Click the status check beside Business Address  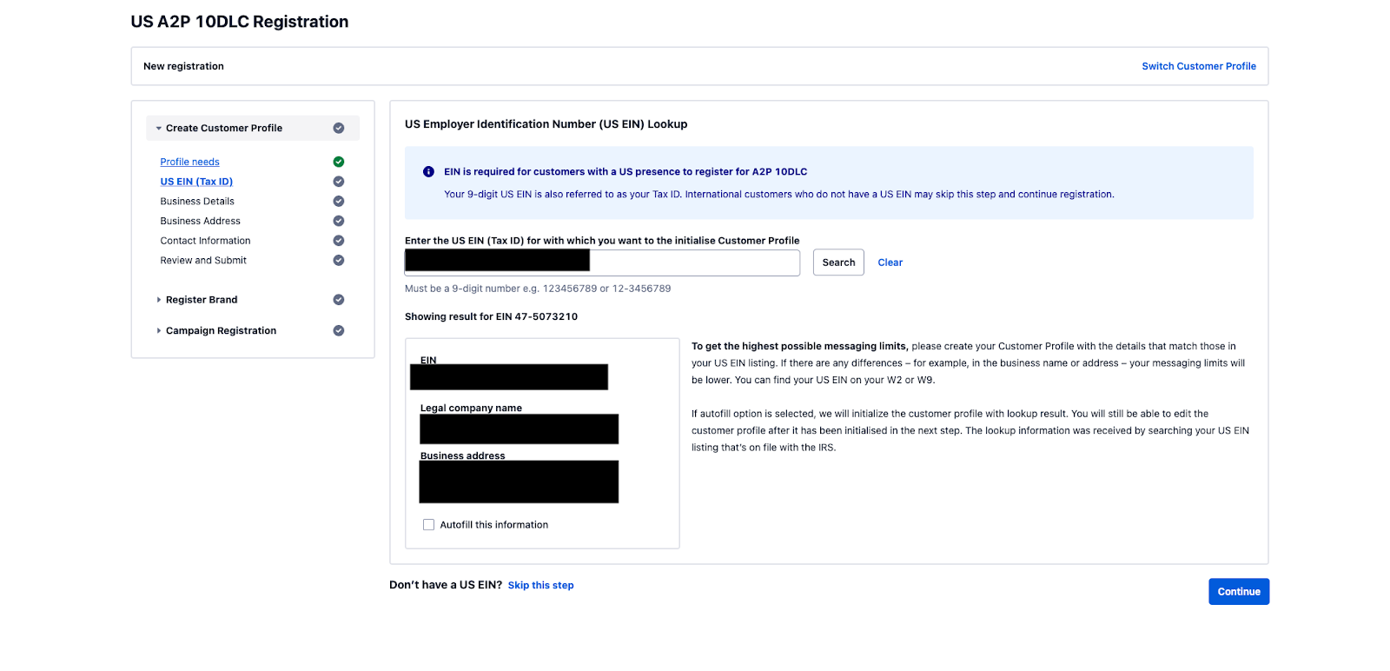[x=339, y=221]
